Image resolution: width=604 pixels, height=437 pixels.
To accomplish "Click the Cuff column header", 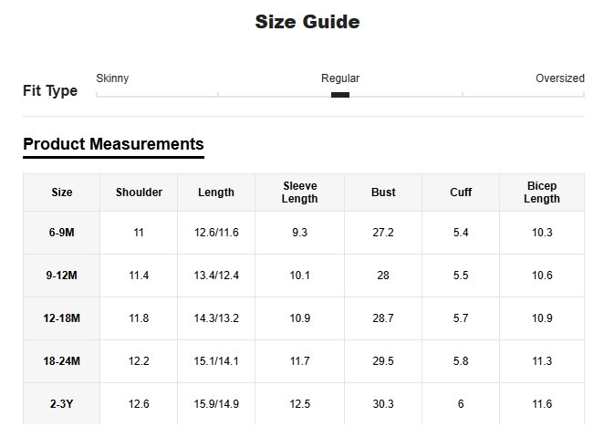I will coord(461,192).
